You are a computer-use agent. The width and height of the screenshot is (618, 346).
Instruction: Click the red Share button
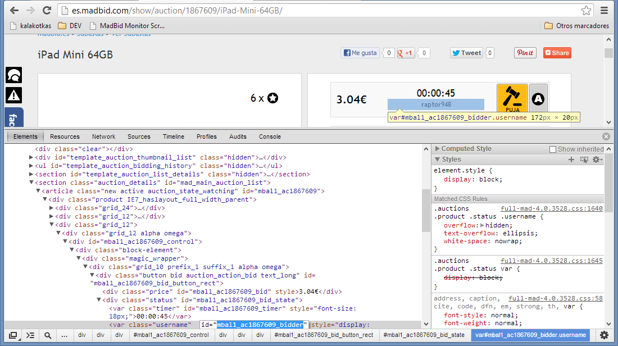click(557, 53)
